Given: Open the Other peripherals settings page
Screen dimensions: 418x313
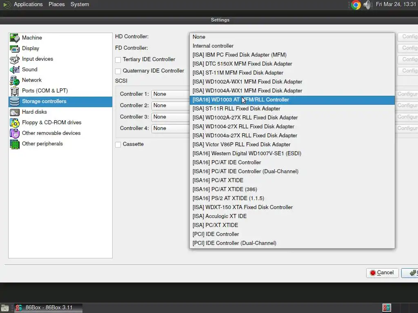Looking at the screenshot, I should coord(60,144).
